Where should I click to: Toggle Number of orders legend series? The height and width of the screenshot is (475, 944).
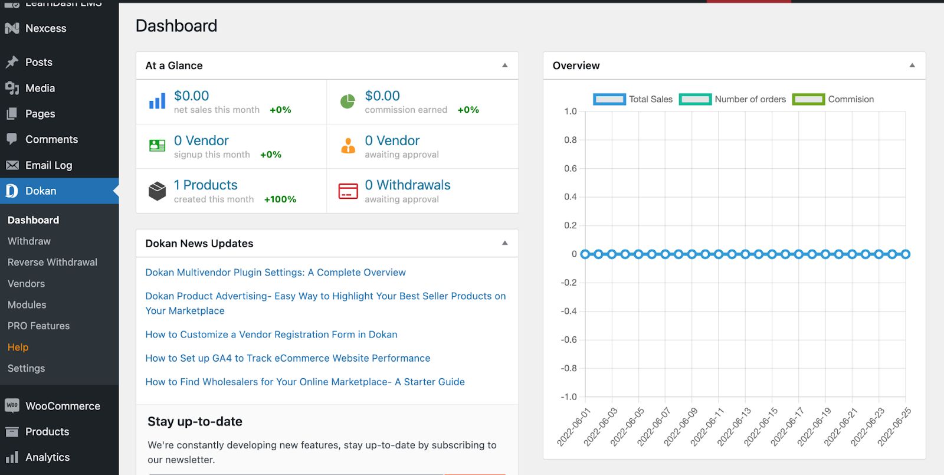pyautogui.click(x=732, y=99)
